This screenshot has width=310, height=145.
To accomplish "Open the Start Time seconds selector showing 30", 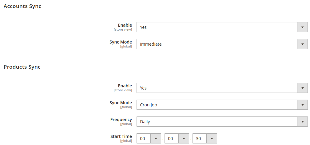I will tap(205, 139).
